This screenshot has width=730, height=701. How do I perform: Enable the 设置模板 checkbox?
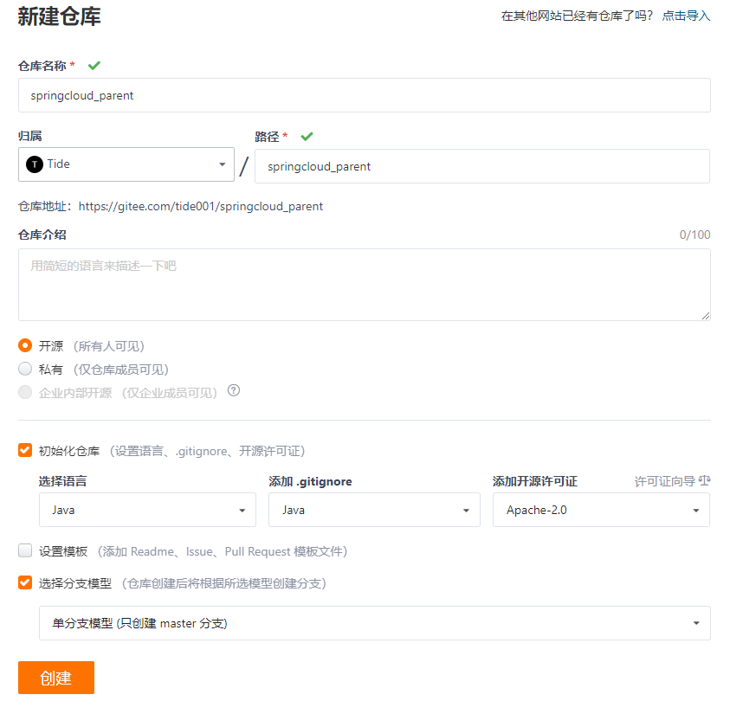(x=25, y=550)
